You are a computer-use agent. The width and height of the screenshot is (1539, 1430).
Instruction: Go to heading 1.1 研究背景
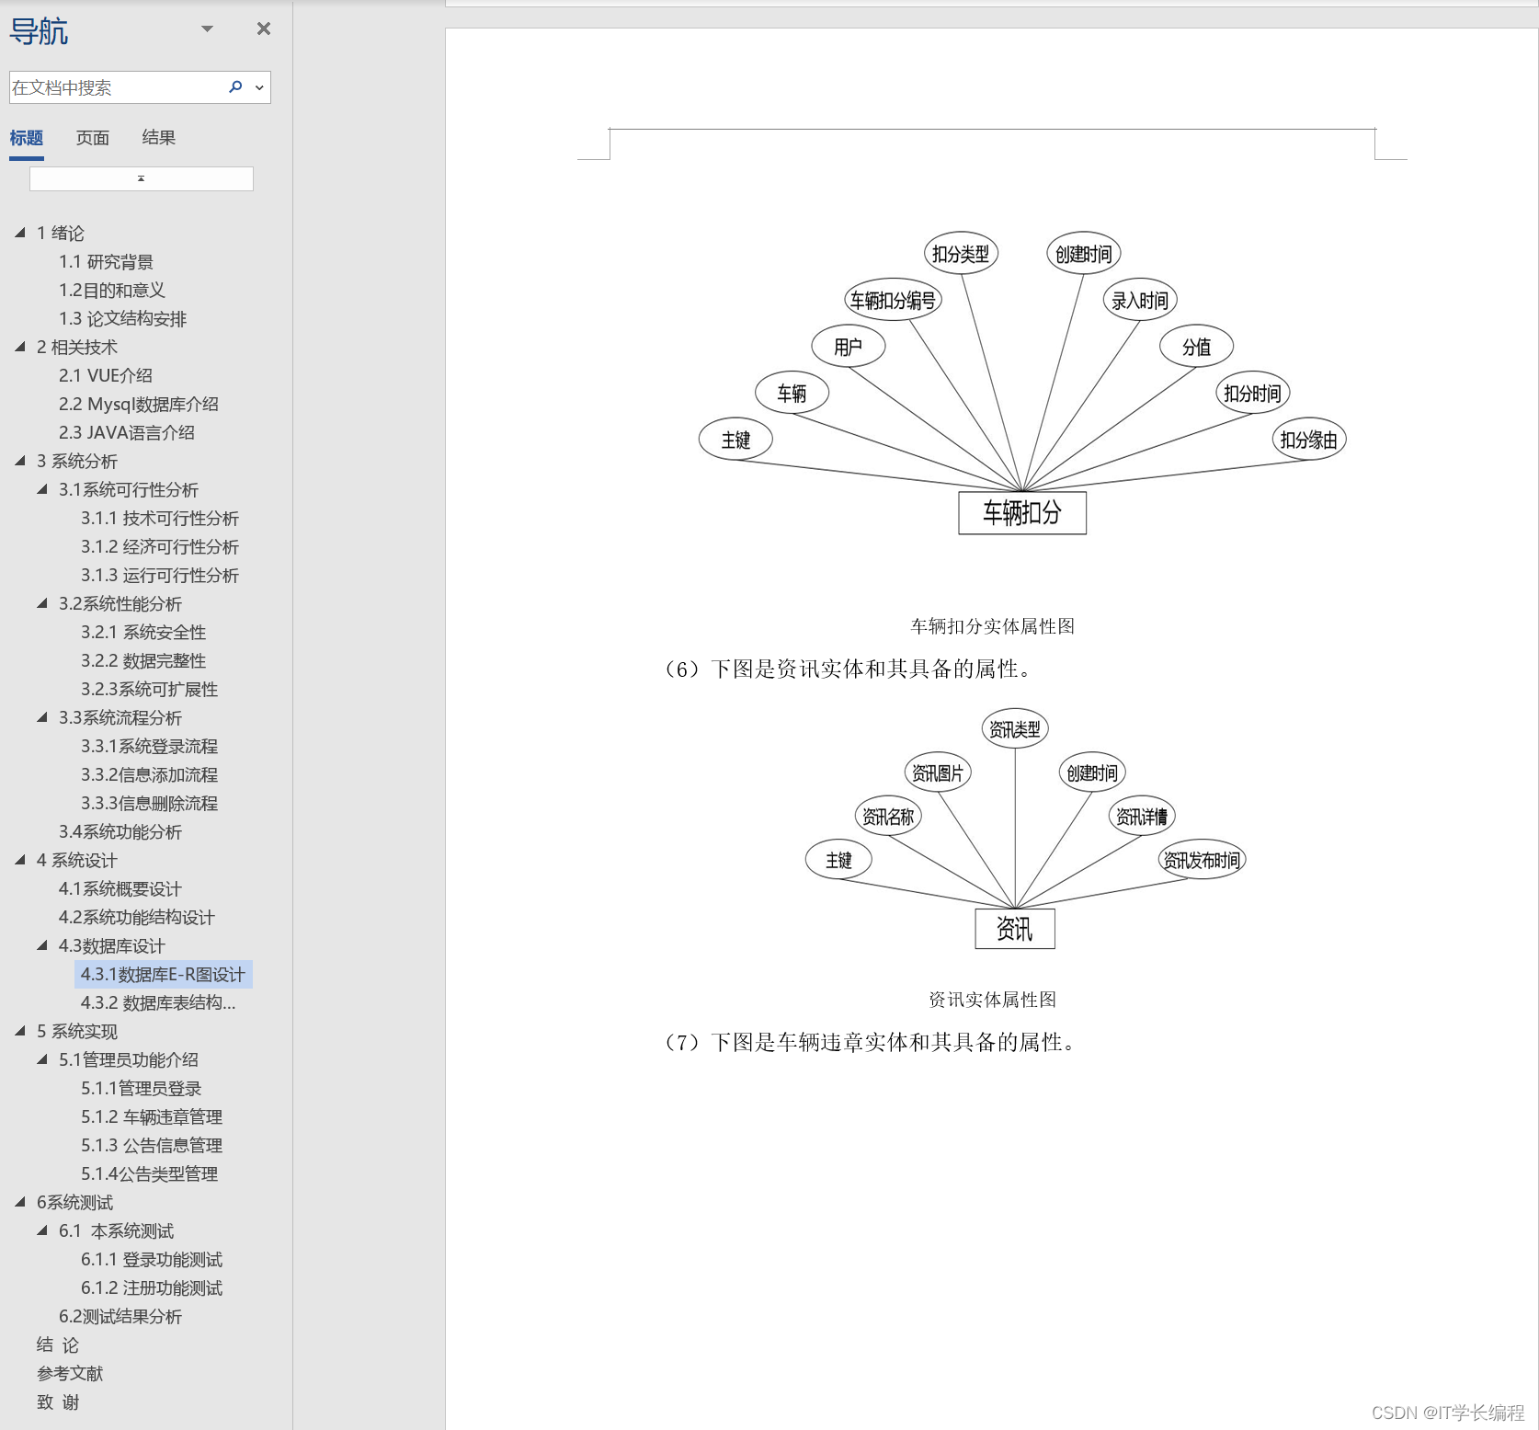(x=106, y=262)
